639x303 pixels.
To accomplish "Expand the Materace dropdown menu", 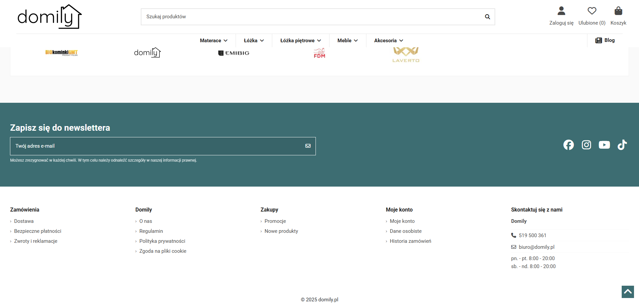I will pyautogui.click(x=214, y=41).
